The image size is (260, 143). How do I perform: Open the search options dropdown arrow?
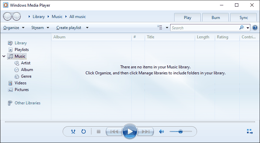point(248,28)
